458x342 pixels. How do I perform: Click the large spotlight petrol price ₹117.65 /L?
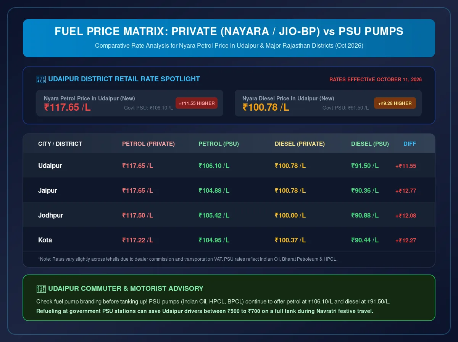67,107
